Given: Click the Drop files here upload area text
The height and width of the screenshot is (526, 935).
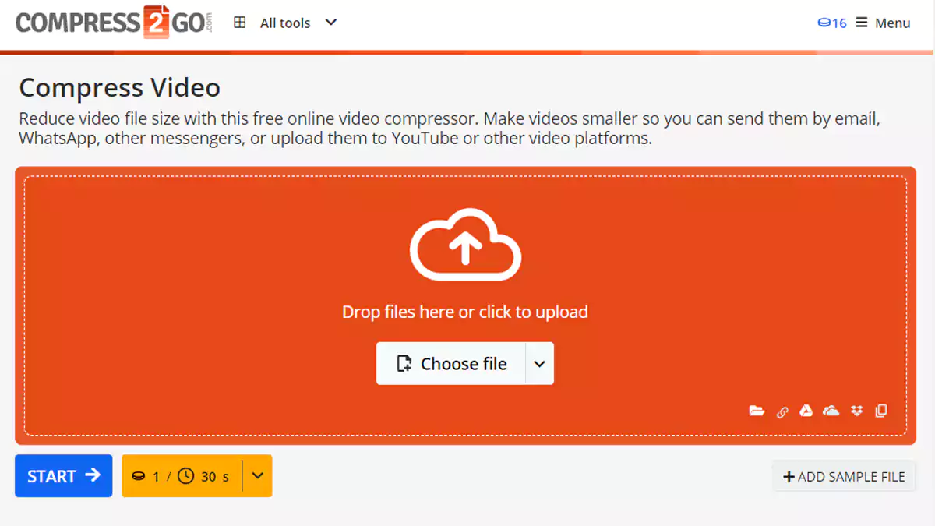Looking at the screenshot, I should [x=465, y=312].
